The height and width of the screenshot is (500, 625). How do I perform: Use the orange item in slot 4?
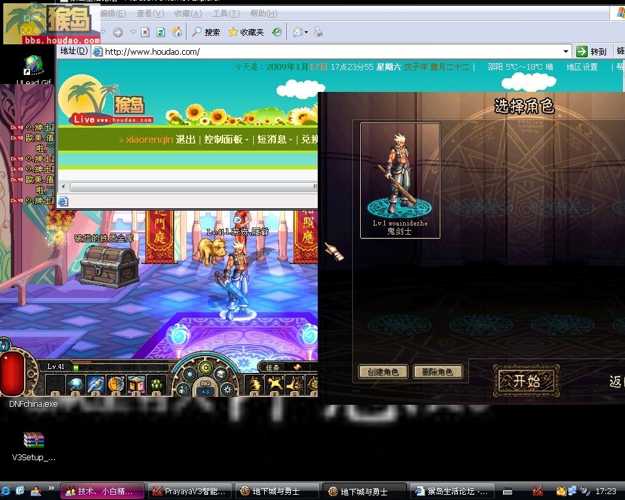[116, 385]
